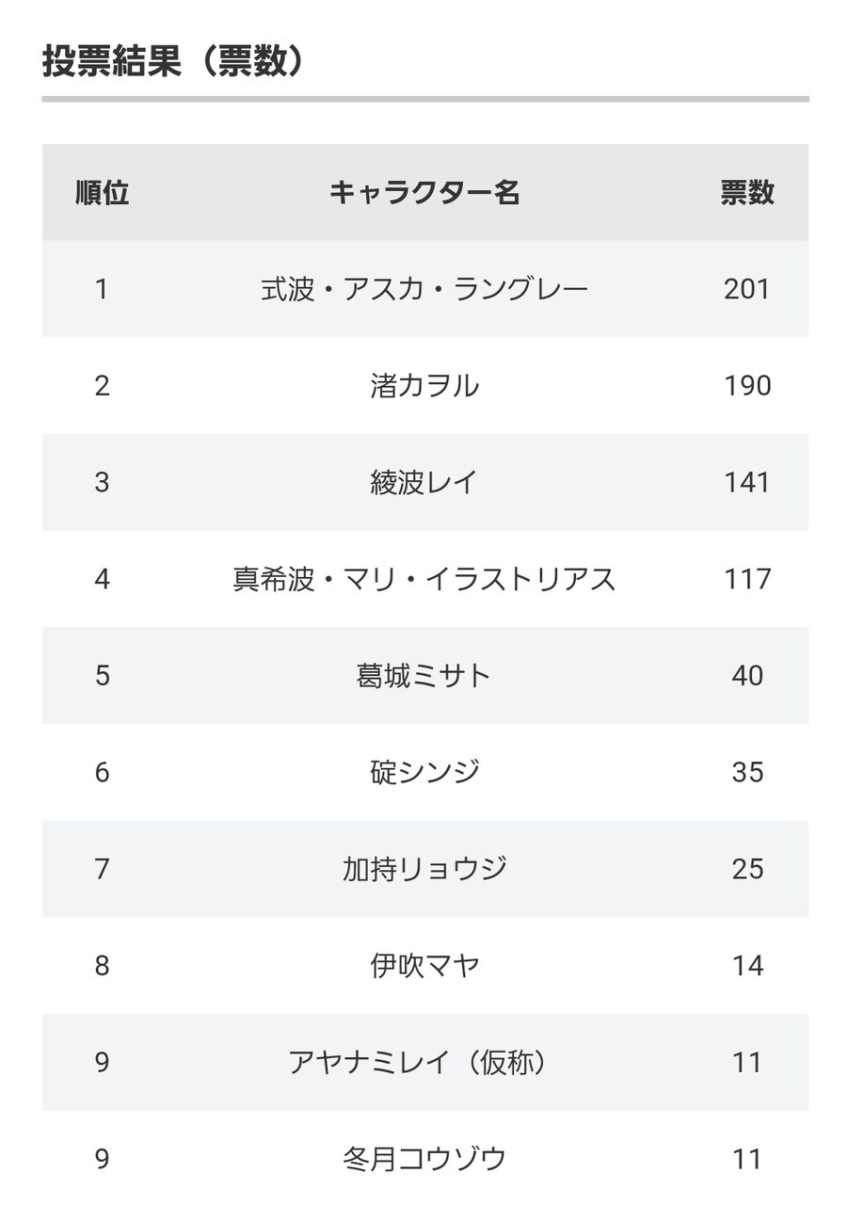Select 式波・アスカ・ラングレー in the table
This screenshot has height=1205, width=848.
pyautogui.click(x=424, y=289)
